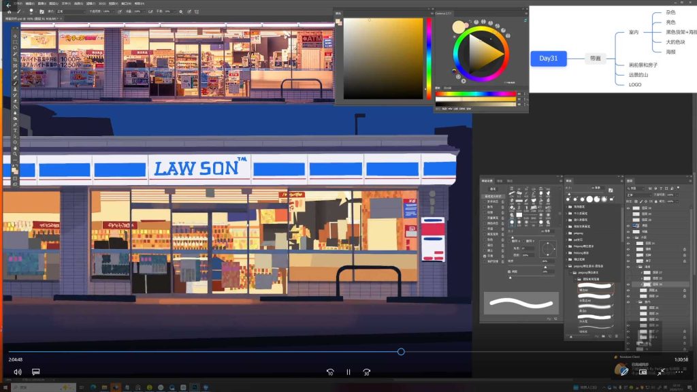Select the Zoom magnifier tool

click(x=15, y=154)
